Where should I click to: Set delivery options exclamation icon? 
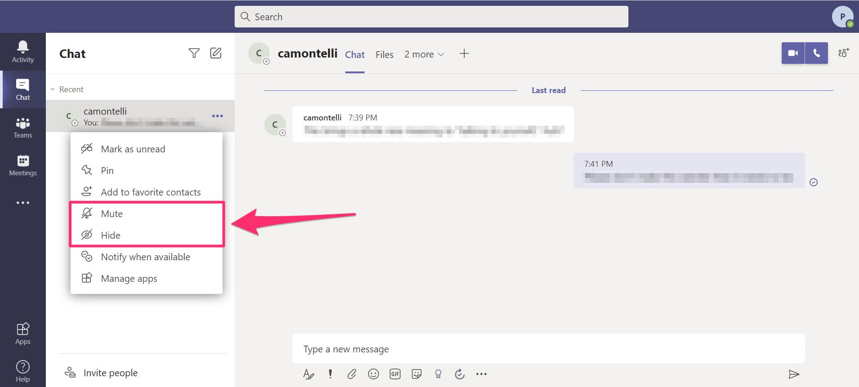tap(330, 374)
